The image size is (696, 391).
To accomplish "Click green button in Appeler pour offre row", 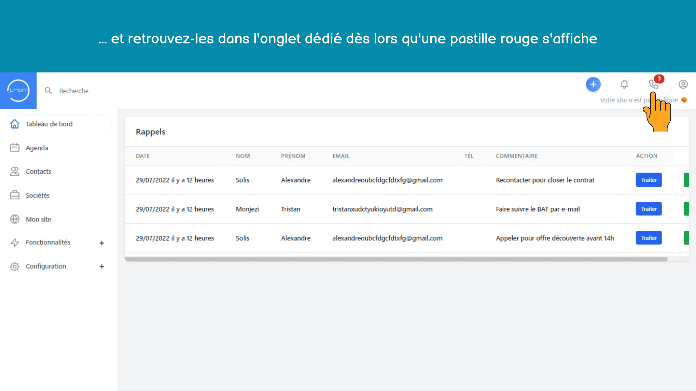I will click(x=686, y=238).
